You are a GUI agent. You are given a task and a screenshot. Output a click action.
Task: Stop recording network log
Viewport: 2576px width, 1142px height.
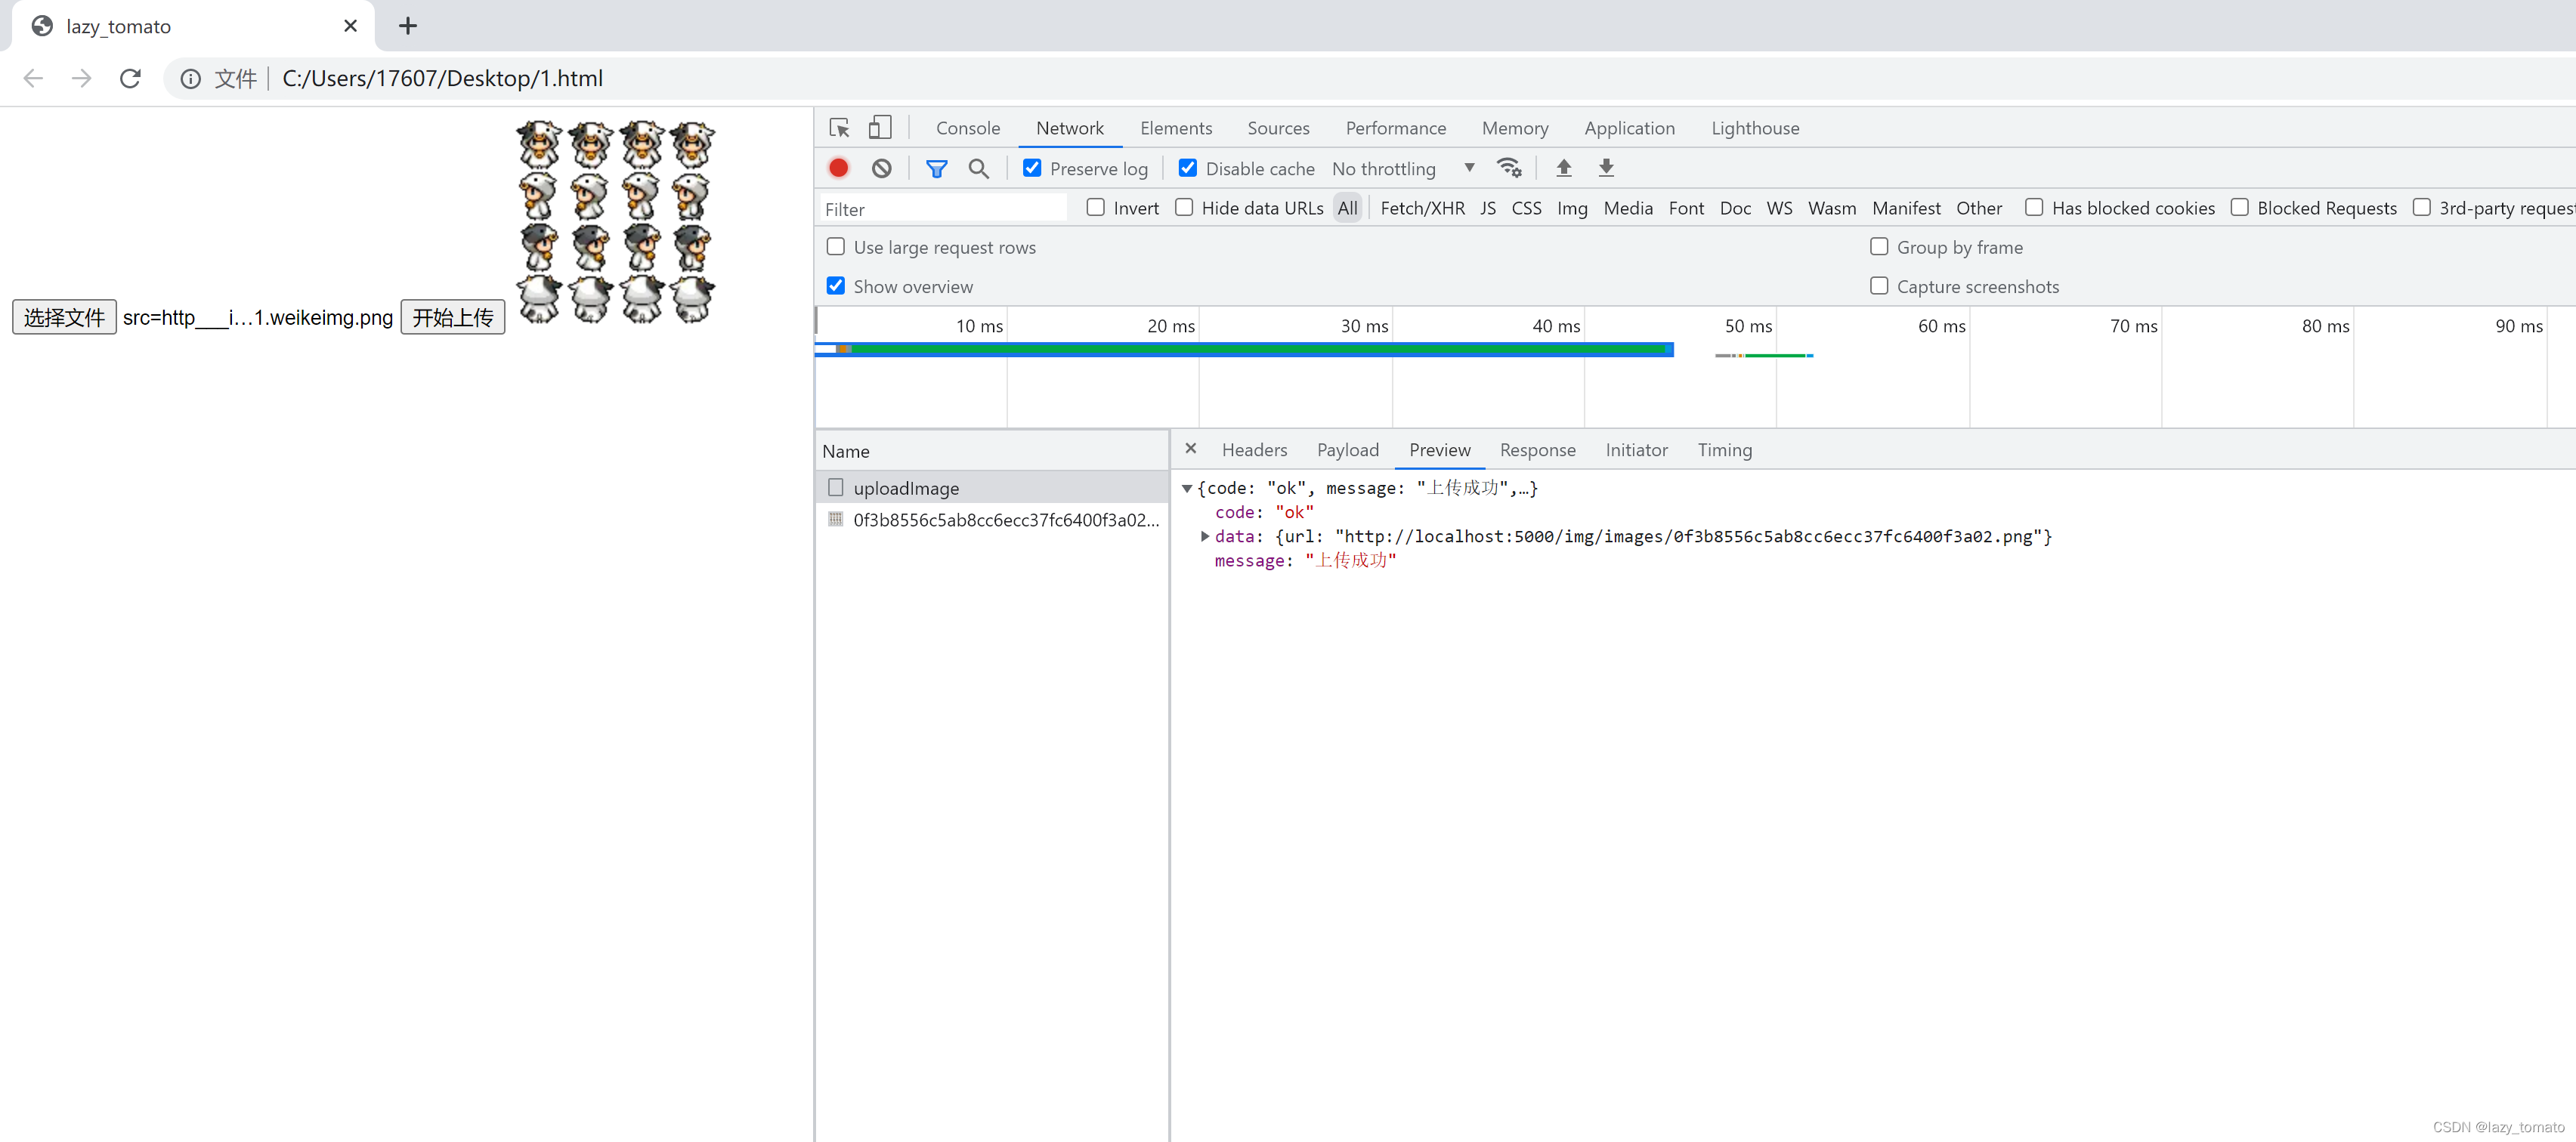click(x=839, y=168)
